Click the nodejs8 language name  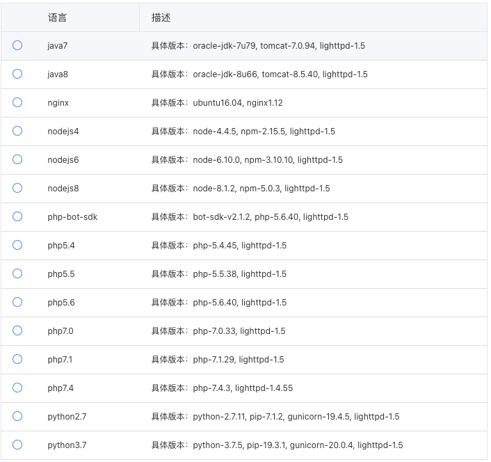[63, 189]
